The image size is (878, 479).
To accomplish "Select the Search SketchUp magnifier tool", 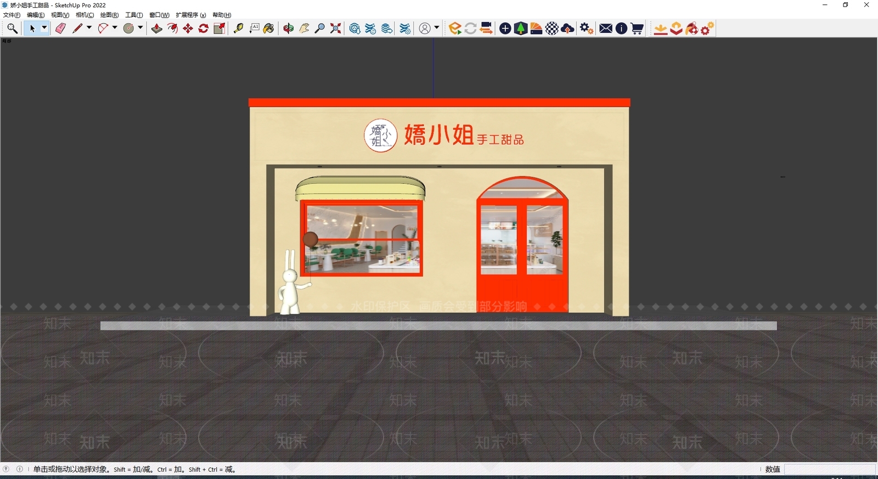I will (12, 29).
